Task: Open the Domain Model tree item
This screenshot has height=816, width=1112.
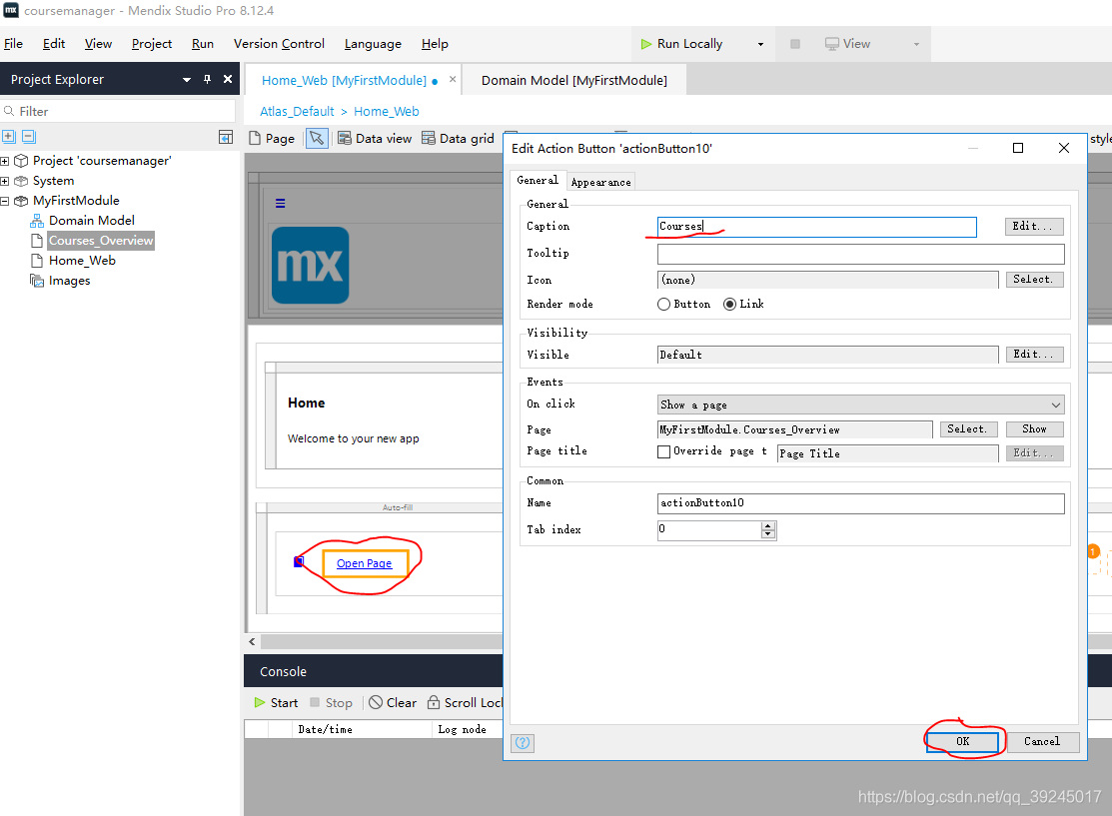Action: tap(91, 221)
